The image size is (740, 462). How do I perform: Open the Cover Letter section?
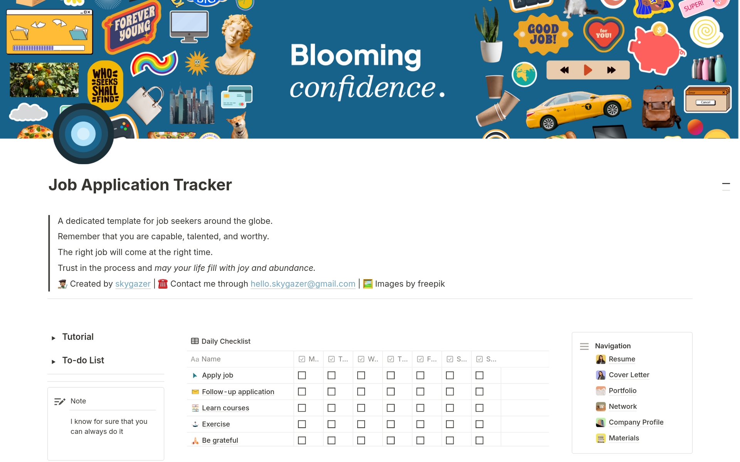pos(629,375)
